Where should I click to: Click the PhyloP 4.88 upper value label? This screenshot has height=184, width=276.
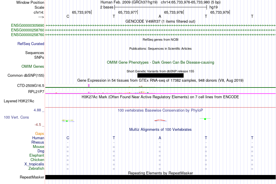click(x=37, y=110)
